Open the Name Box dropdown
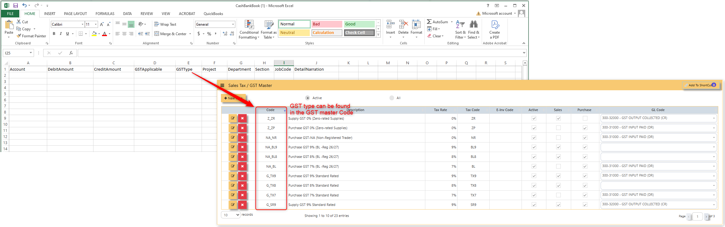This screenshot has width=725, height=227. tap(31, 53)
